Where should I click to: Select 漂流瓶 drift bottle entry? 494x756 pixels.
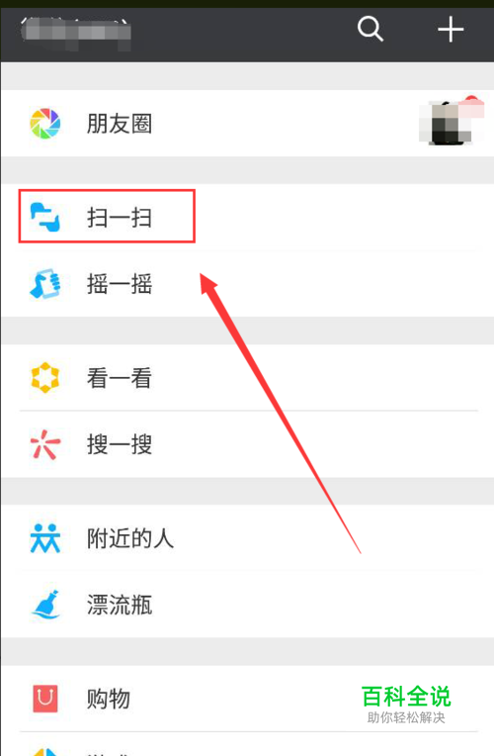[247, 605]
